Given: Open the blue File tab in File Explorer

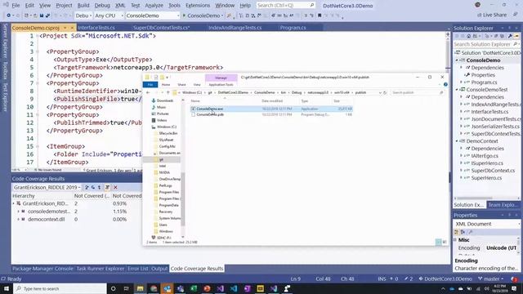Looking at the screenshot, I should (x=150, y=85).
